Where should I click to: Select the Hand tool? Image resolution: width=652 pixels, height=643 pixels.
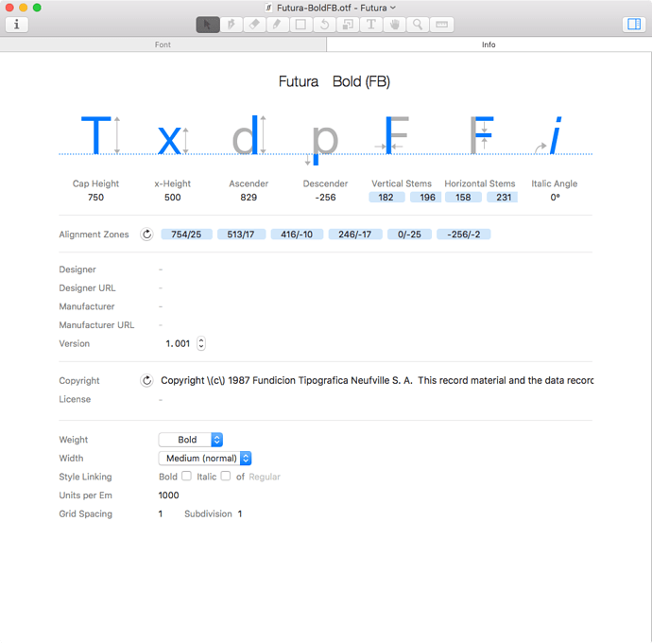point(394,25)
